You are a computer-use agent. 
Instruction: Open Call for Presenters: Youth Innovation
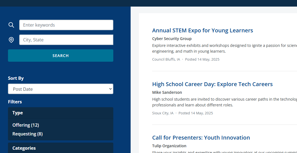pos(201,138)
